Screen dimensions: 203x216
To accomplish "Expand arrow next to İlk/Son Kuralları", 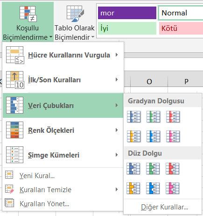I will pos(117,79).
